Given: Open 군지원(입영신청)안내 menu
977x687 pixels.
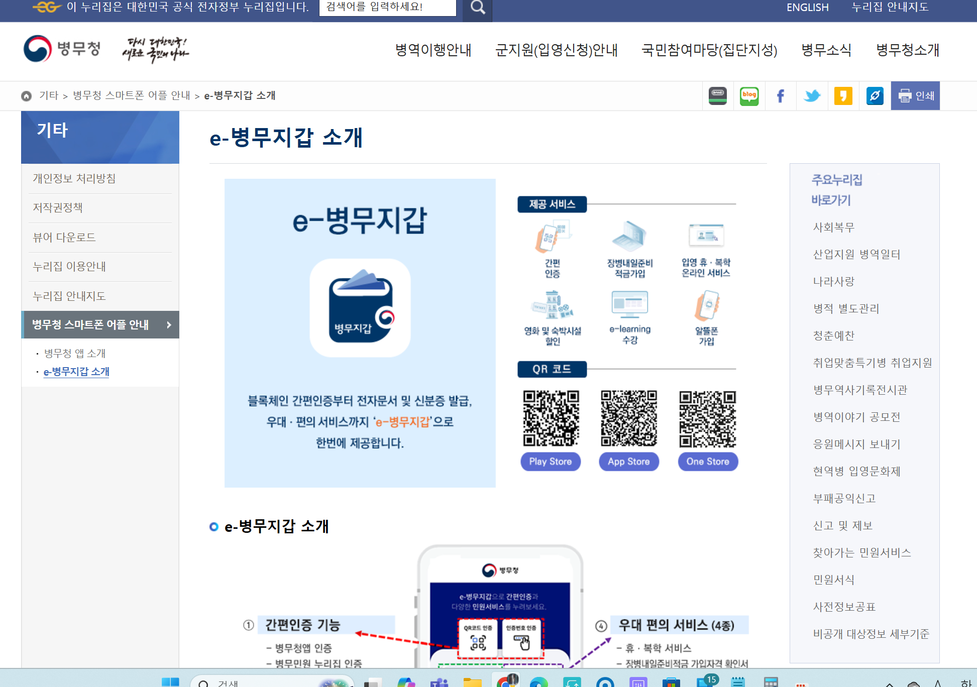Looking at the screenshot, I should tap(556, 50).
